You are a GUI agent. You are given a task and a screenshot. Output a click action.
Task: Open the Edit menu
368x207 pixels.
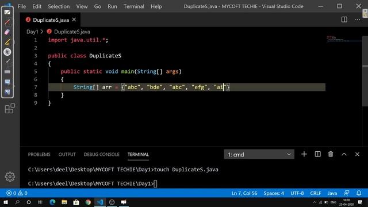[37, 6]
